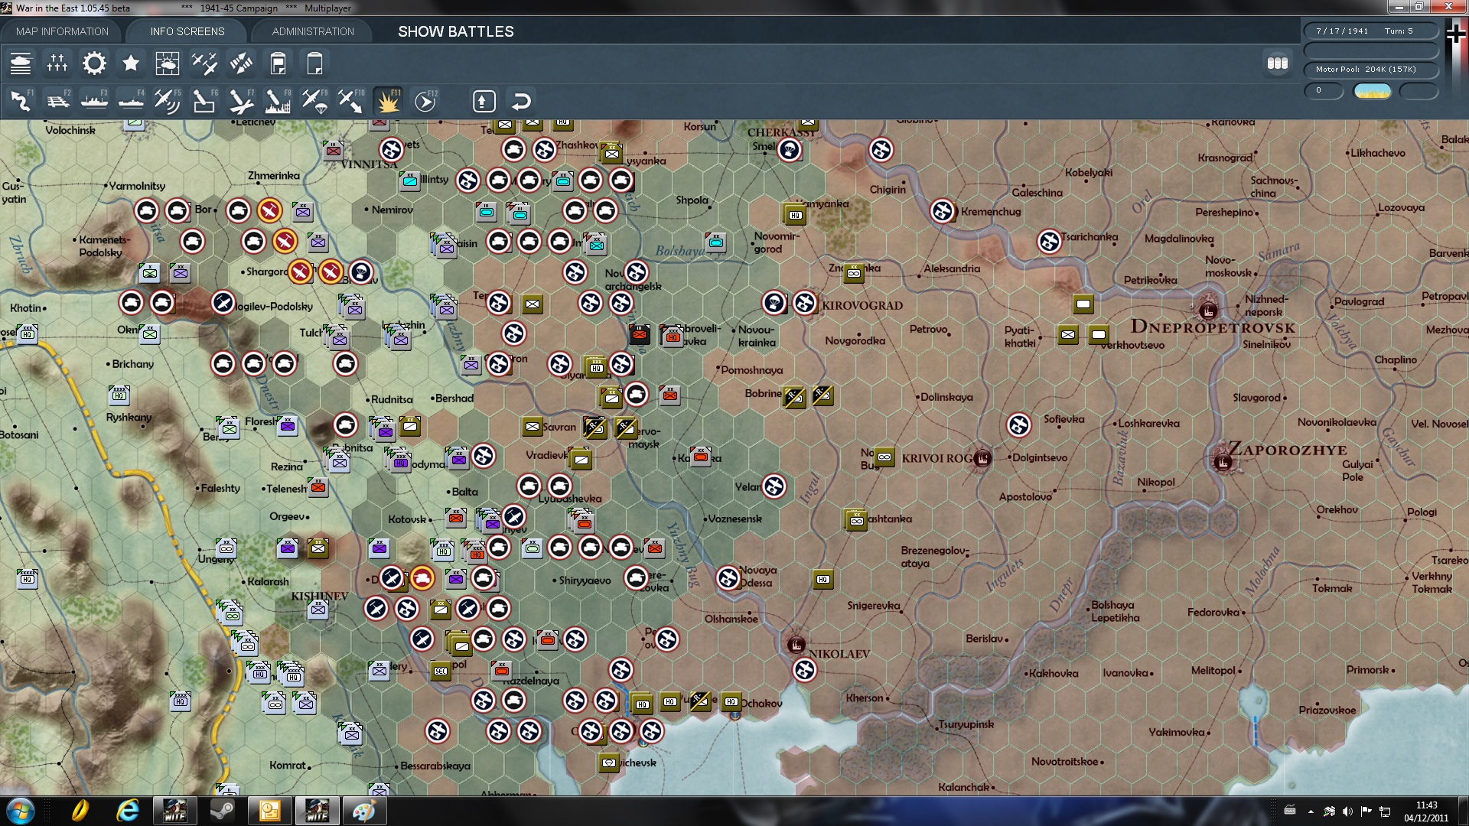Open Paint from the taskbar
Screen dimensions: 1469x826
(363, 811)
